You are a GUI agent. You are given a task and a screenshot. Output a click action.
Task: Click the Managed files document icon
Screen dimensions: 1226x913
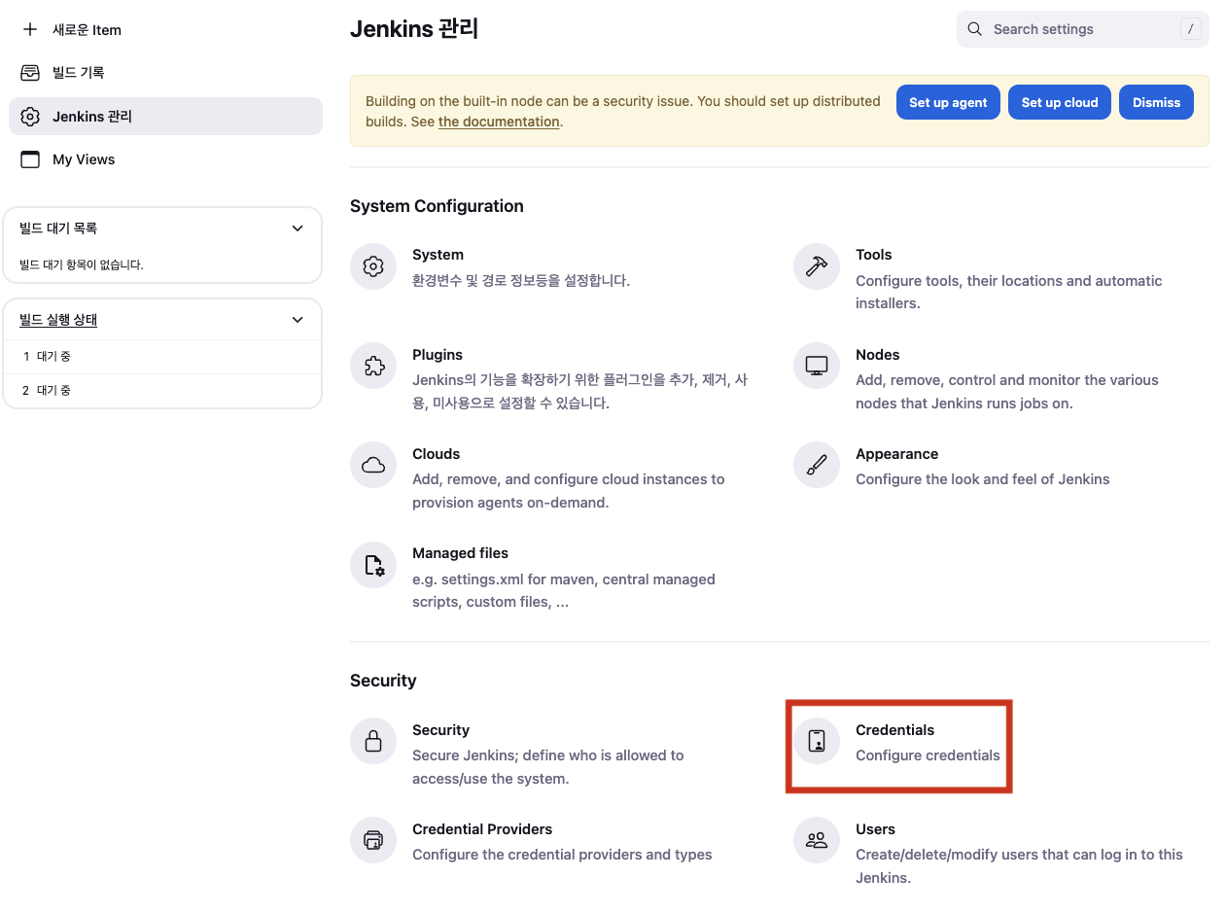coord(373,565)
